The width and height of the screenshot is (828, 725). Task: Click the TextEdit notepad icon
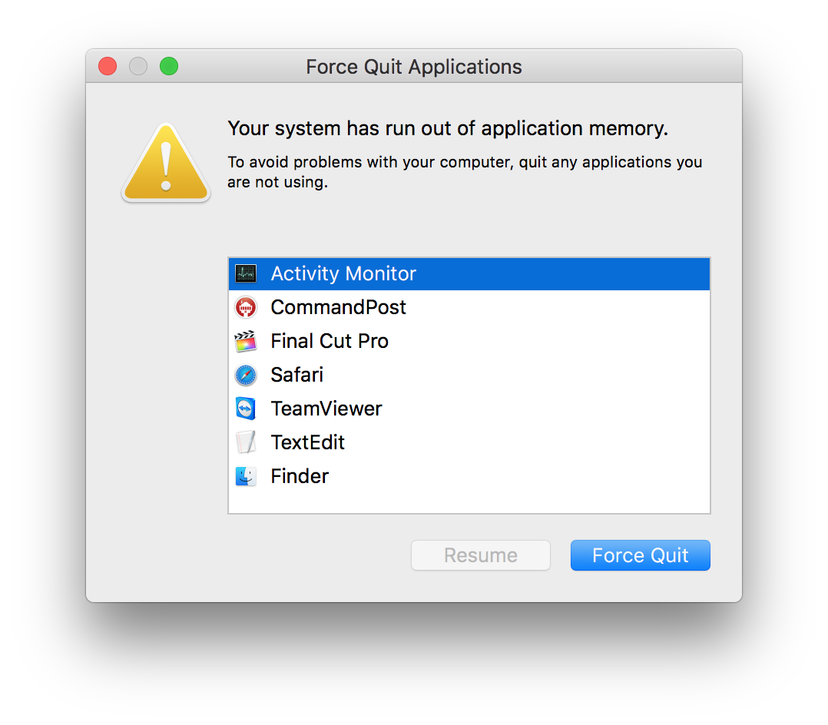pyautogui.click(x=246, y=442)
